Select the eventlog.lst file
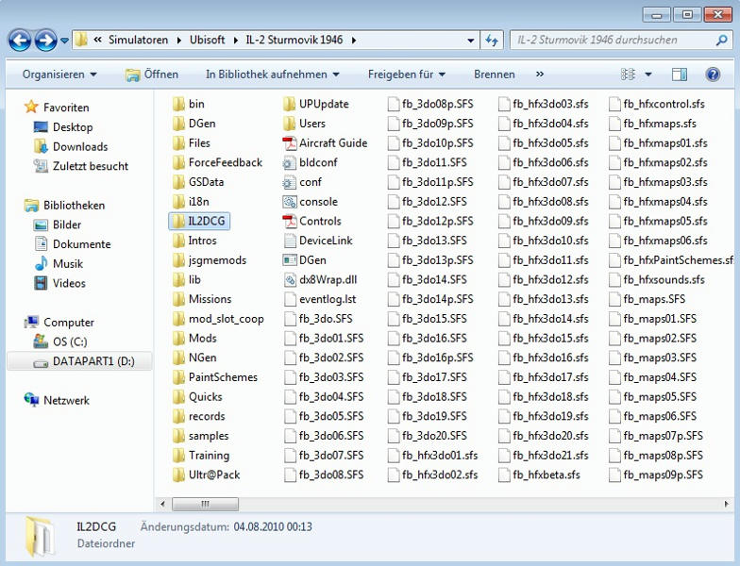The image size is (740, 566). click(319, 299)
